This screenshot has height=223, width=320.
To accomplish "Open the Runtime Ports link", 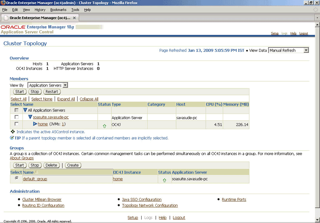I will click(234, 200).
